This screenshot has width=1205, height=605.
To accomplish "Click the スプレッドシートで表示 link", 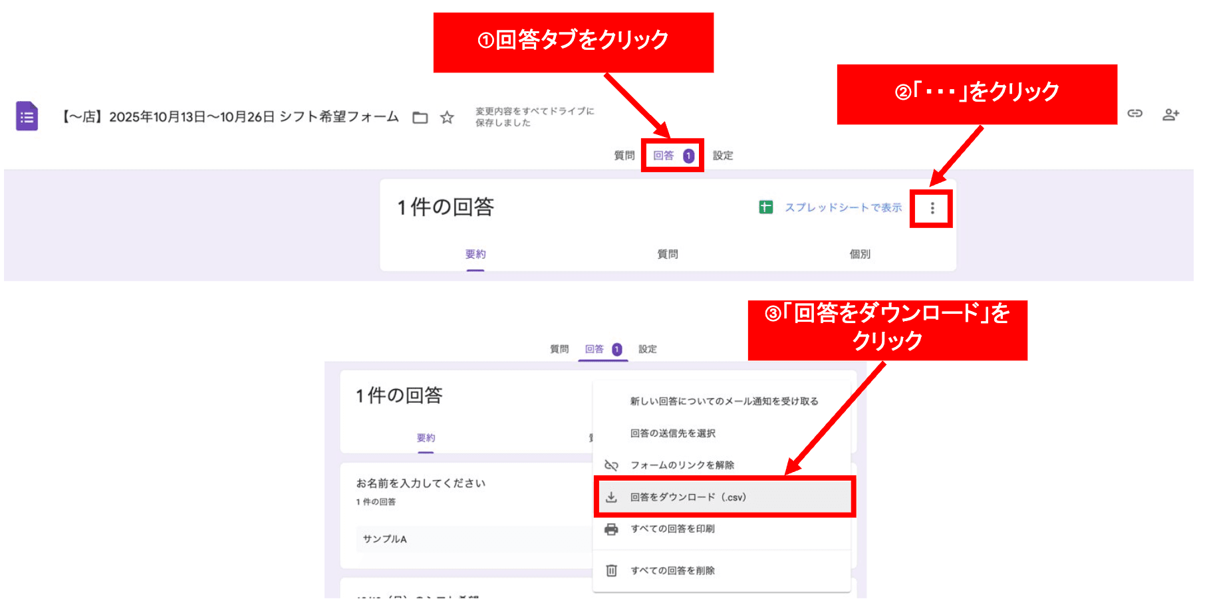I will (x=843, y=207).
